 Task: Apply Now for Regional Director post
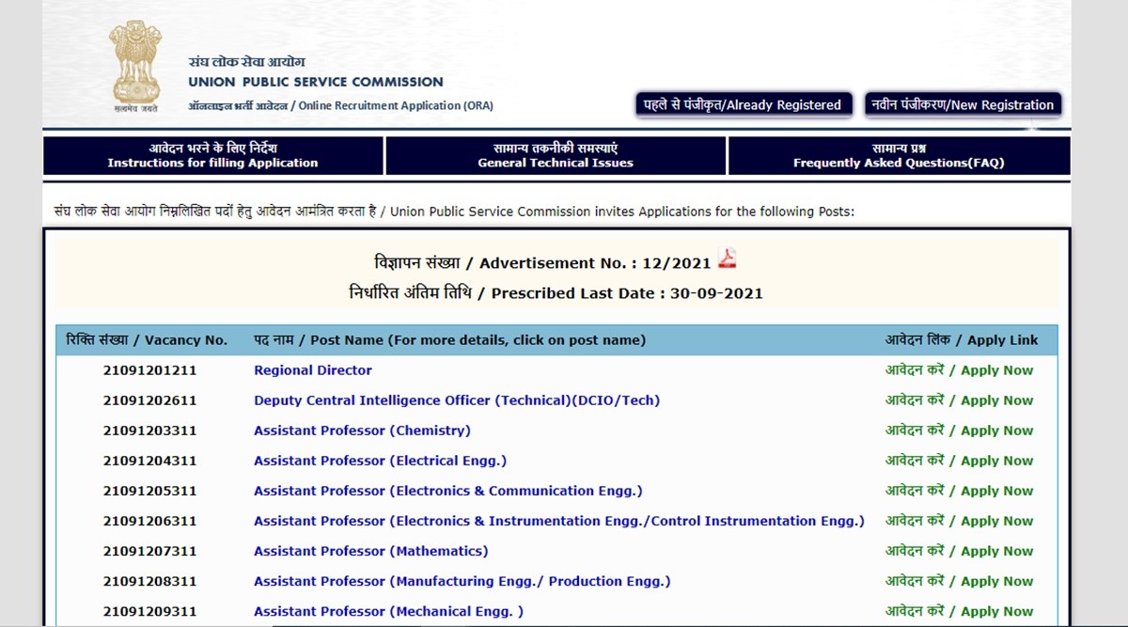click(x=959, y=370)
